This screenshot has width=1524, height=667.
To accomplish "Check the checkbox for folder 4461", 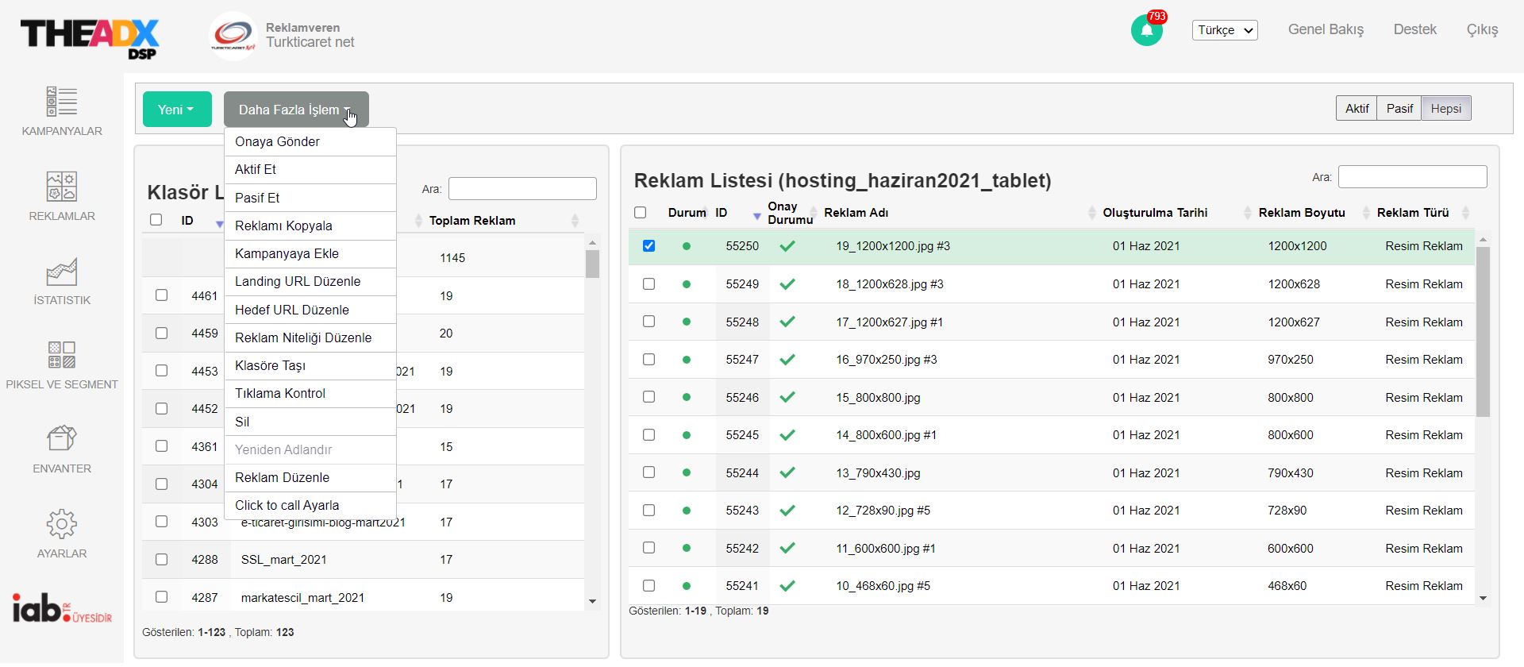I will tap(161, 295).
